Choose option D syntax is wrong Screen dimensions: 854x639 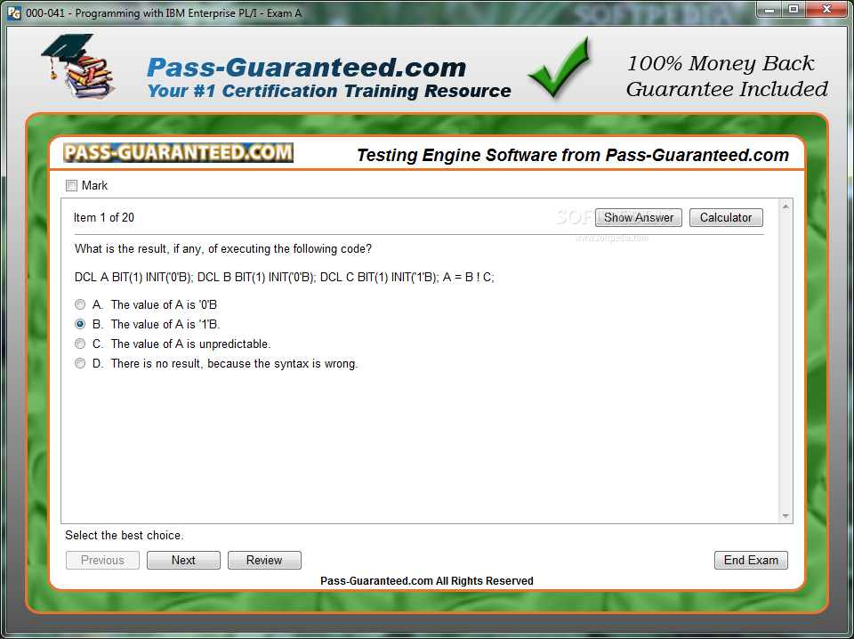point(80,363)
